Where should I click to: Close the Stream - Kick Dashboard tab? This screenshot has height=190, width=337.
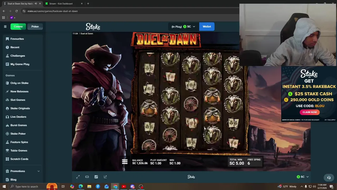click(x=82, y=4)
